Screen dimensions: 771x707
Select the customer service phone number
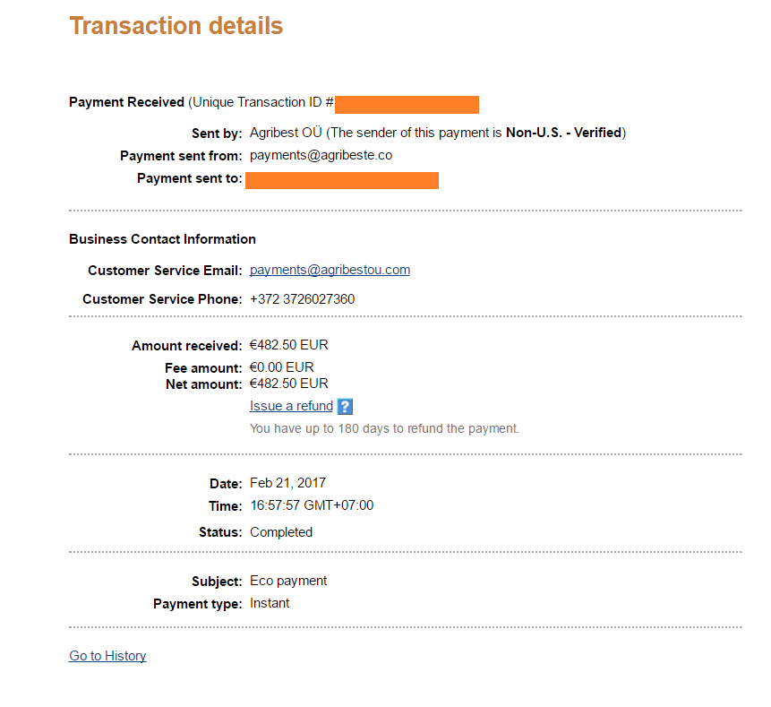click(302, 299)
